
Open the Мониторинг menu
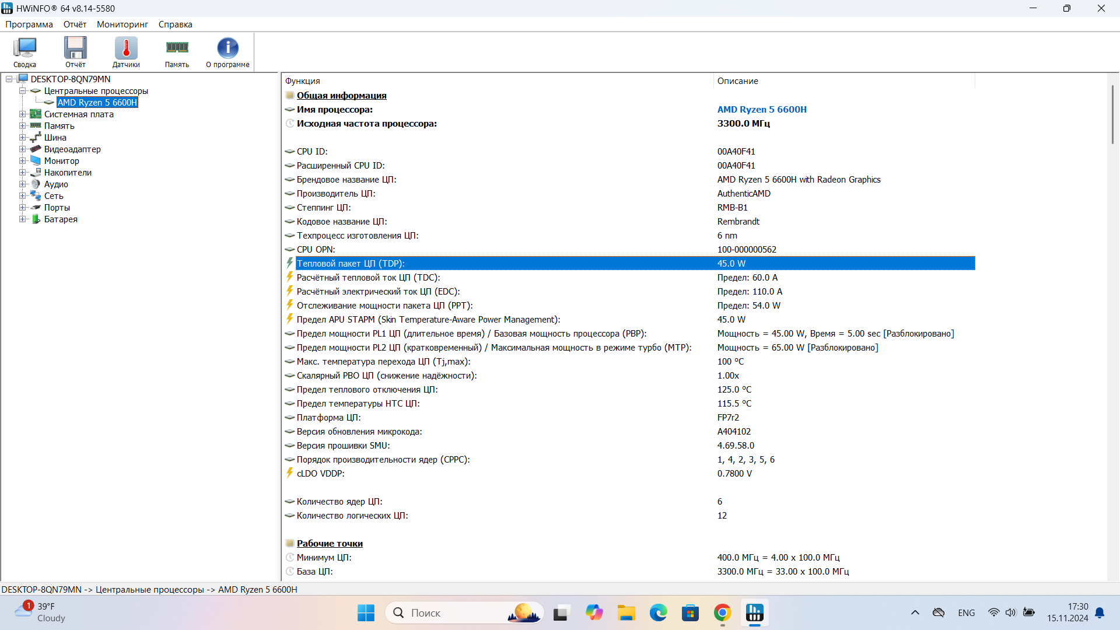click(x=122, y=24)
